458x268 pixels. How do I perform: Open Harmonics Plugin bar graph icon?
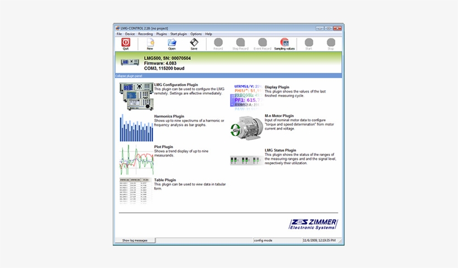coord(136,128)
